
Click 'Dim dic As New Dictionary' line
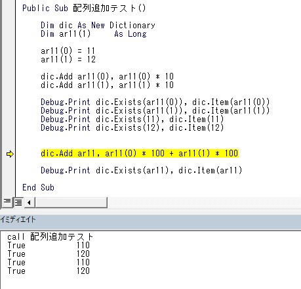(x=98, y=26)
